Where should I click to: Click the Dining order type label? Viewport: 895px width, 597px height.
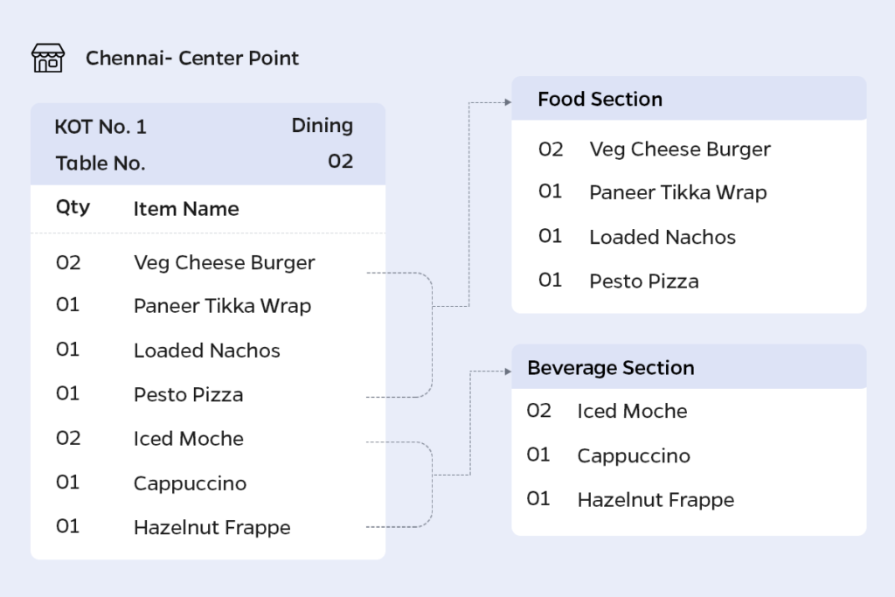(x=322, y=126)
